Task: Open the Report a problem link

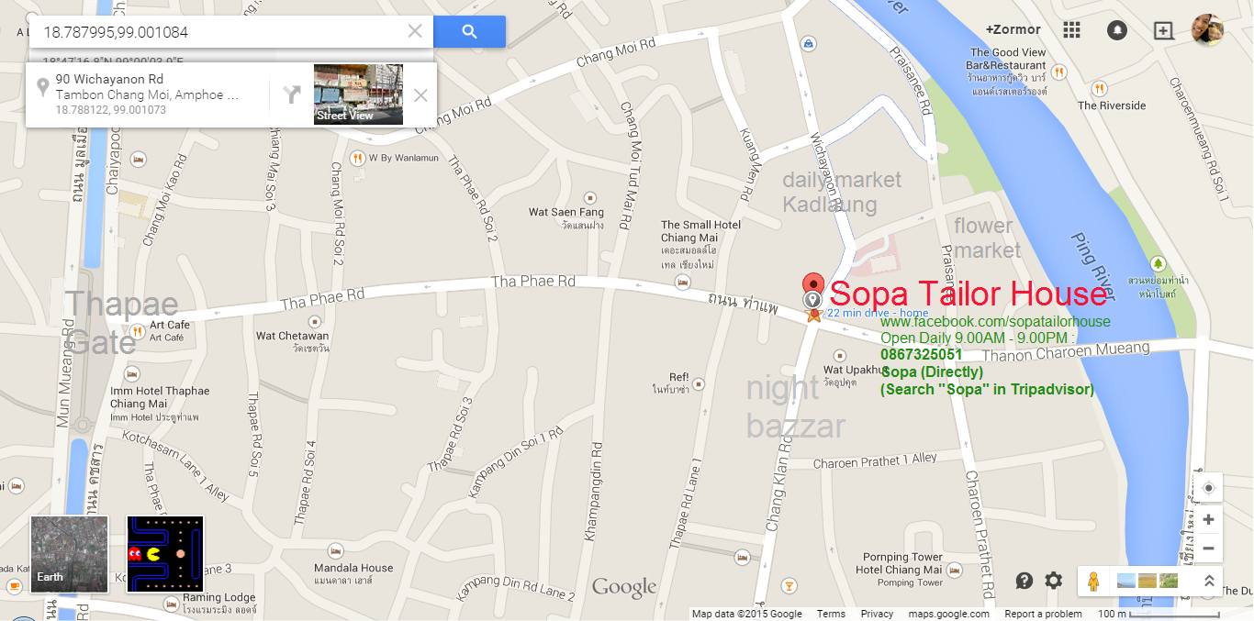Action: (x=1043, y=614)
